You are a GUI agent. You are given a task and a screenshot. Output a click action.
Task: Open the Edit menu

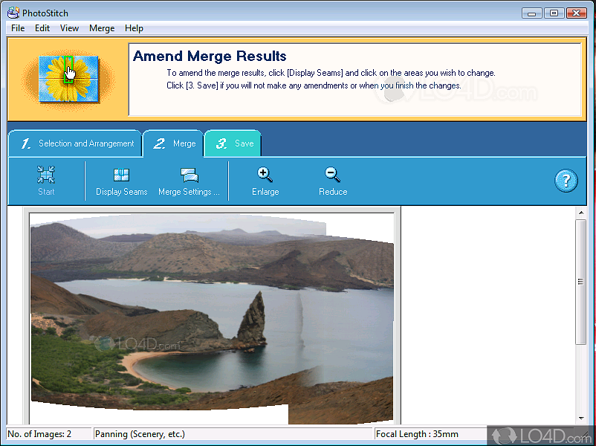42,28
